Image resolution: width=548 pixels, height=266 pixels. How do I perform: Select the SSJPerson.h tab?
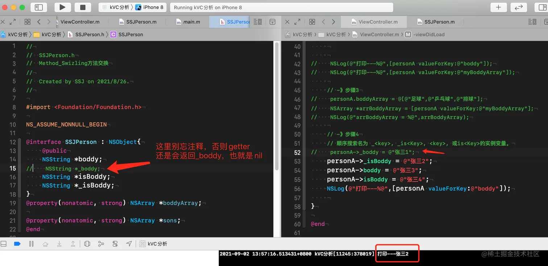[x=230, y=22]
